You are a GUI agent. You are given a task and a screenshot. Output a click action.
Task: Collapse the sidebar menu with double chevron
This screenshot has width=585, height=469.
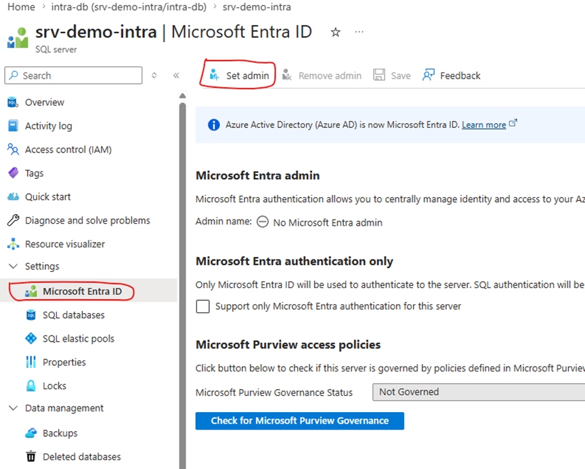click(176, 75)
